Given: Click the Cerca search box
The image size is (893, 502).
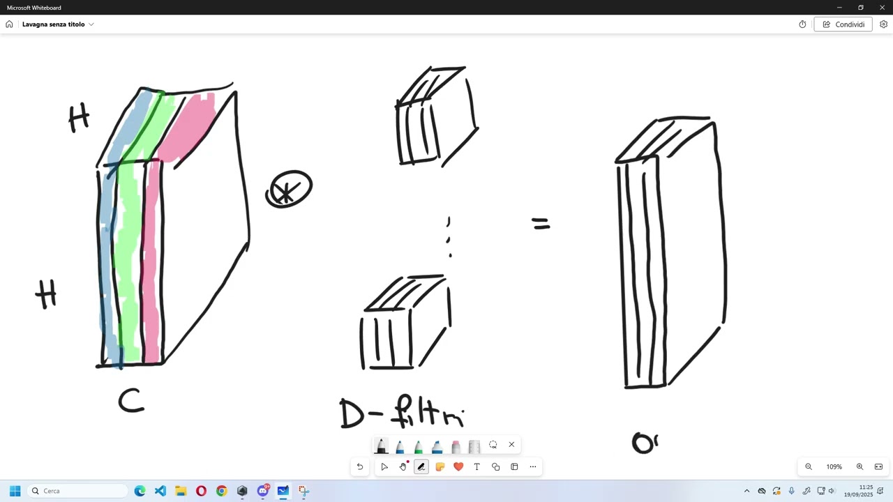Looking at the screenshot, I should pyautogui.click(x=78, y=491).
